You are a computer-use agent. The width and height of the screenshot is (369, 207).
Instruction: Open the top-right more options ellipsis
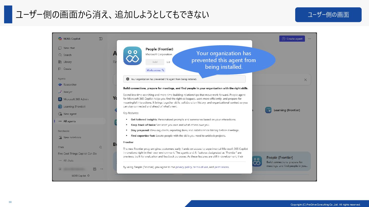[310, 39]
